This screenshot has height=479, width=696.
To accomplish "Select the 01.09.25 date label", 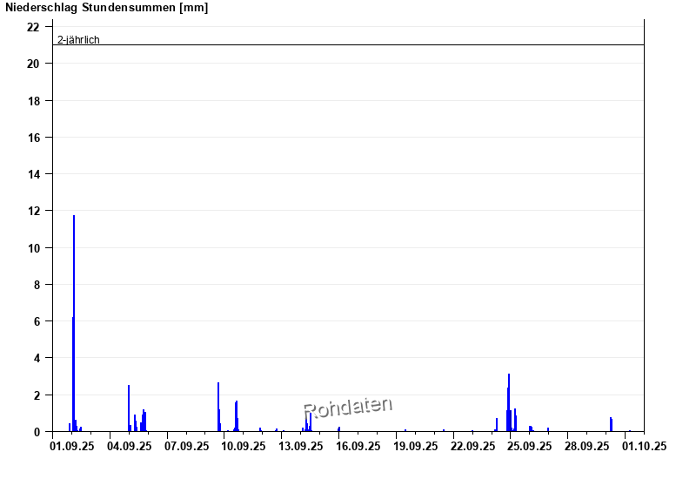I will [x=71, y=446].
